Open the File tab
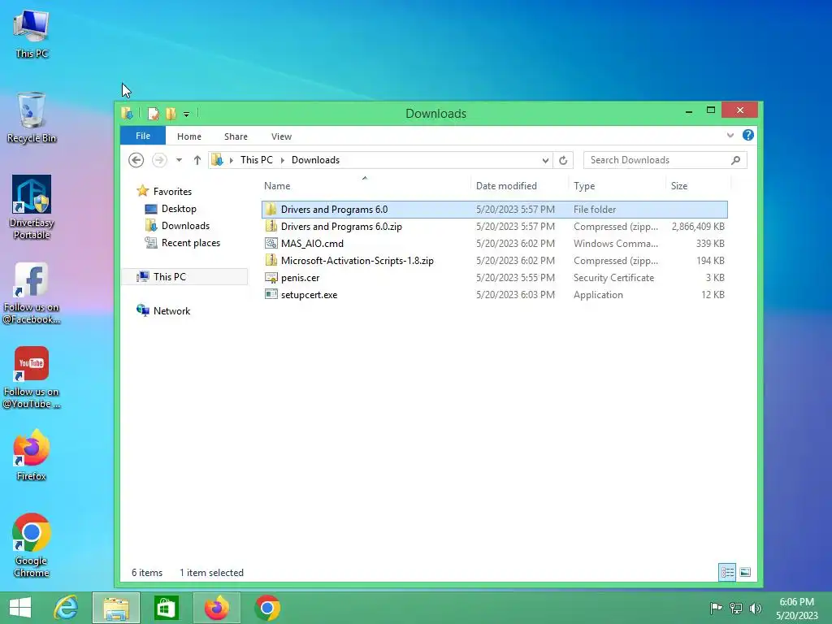The width and height of the screenshot is (832, 624). click(143, 136)
